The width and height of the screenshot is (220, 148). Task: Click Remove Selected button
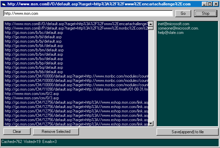(56, 132)
